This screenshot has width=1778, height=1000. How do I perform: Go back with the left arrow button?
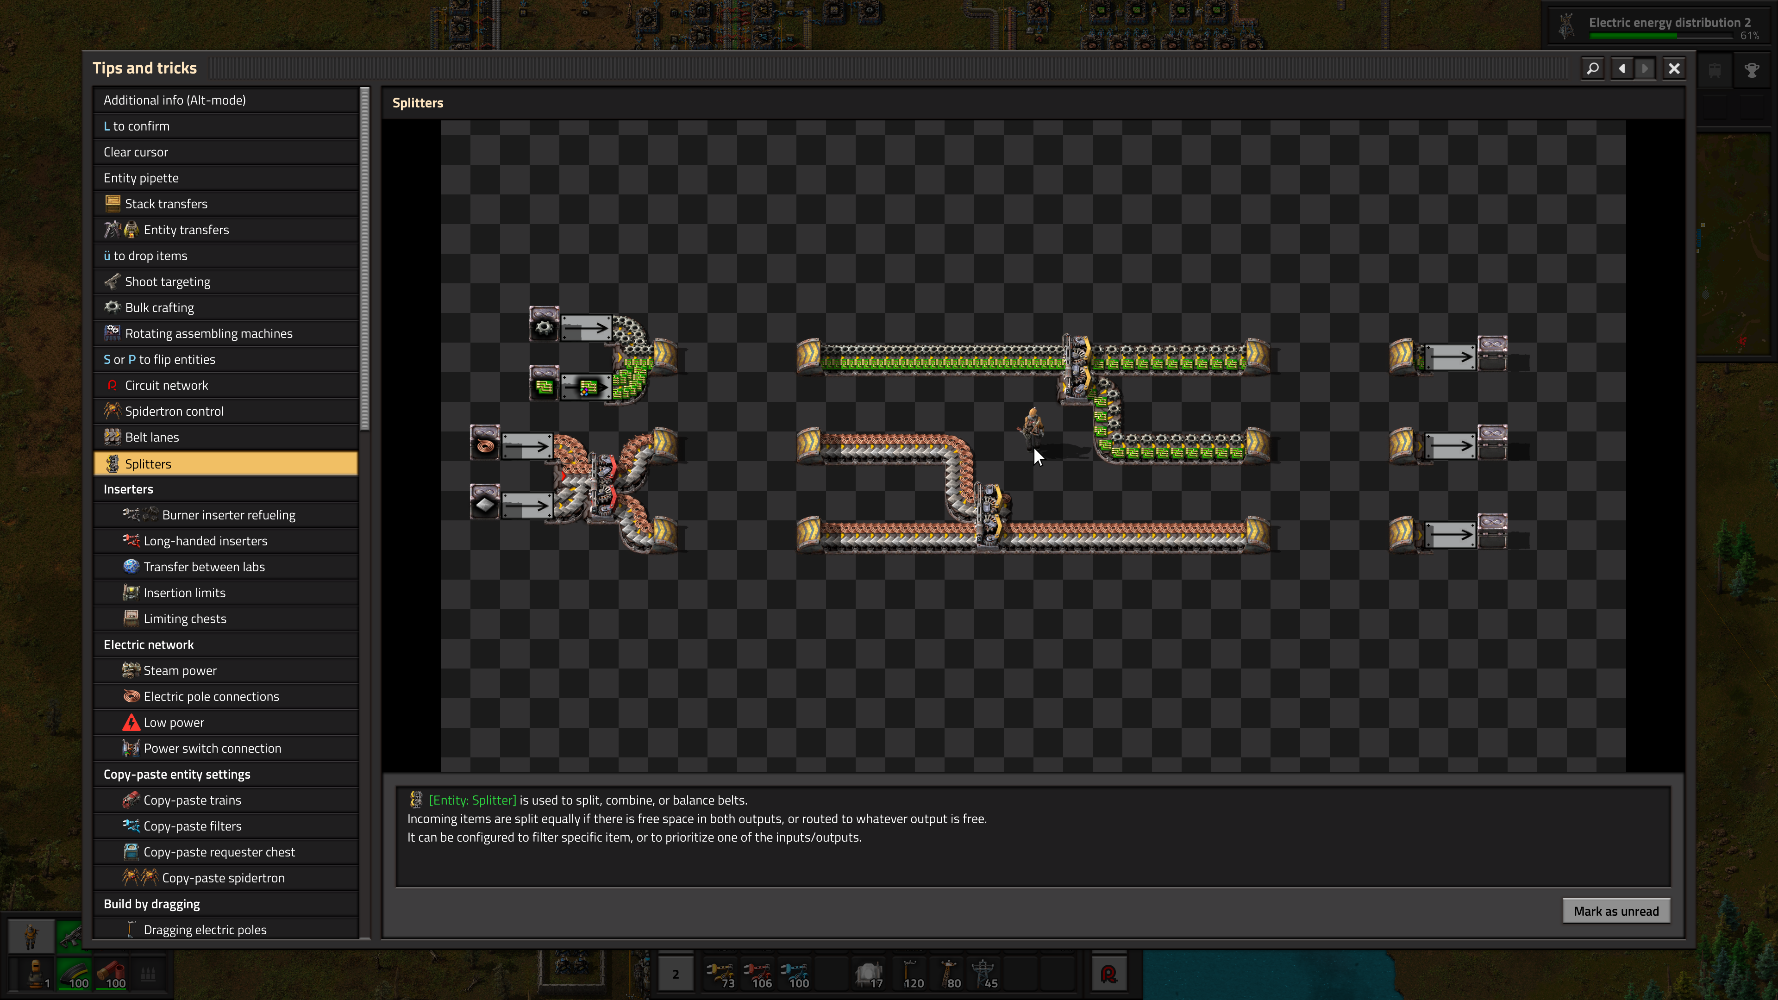1622,69
